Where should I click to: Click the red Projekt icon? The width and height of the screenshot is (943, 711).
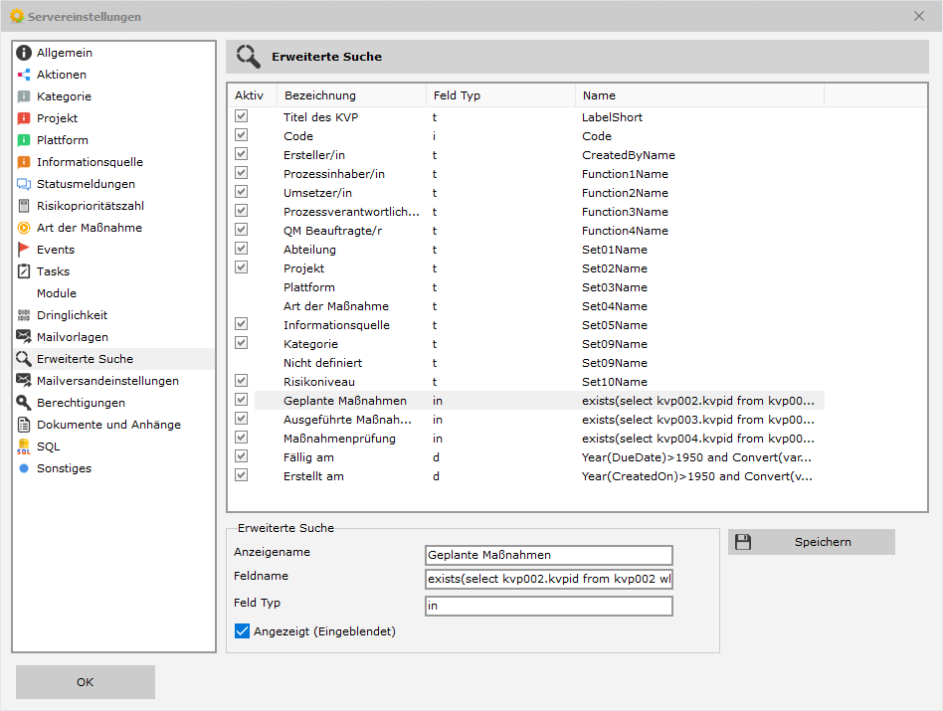coord(24,118)
